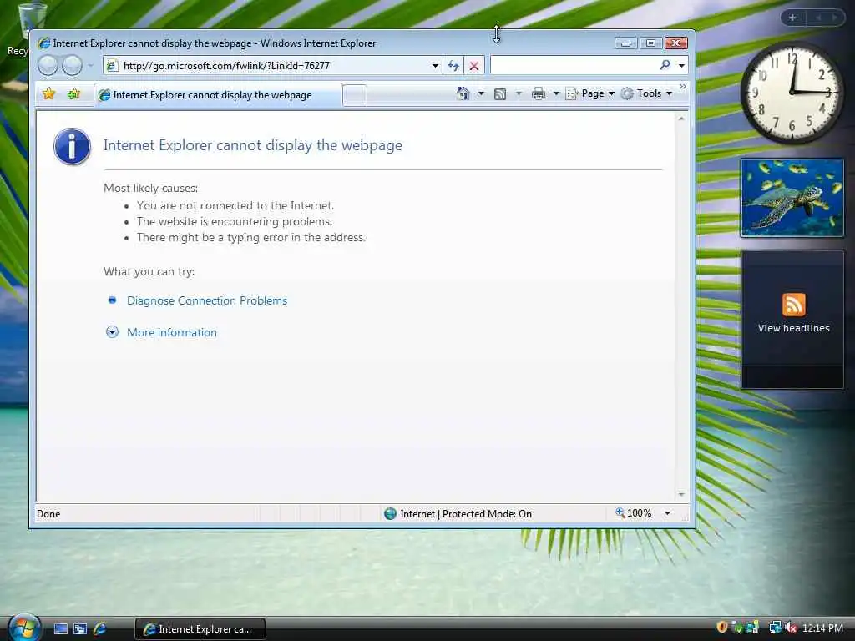This screenshot has width=855, height=641.
Task: Open the Tools menu
Action: tap(647, 93)
